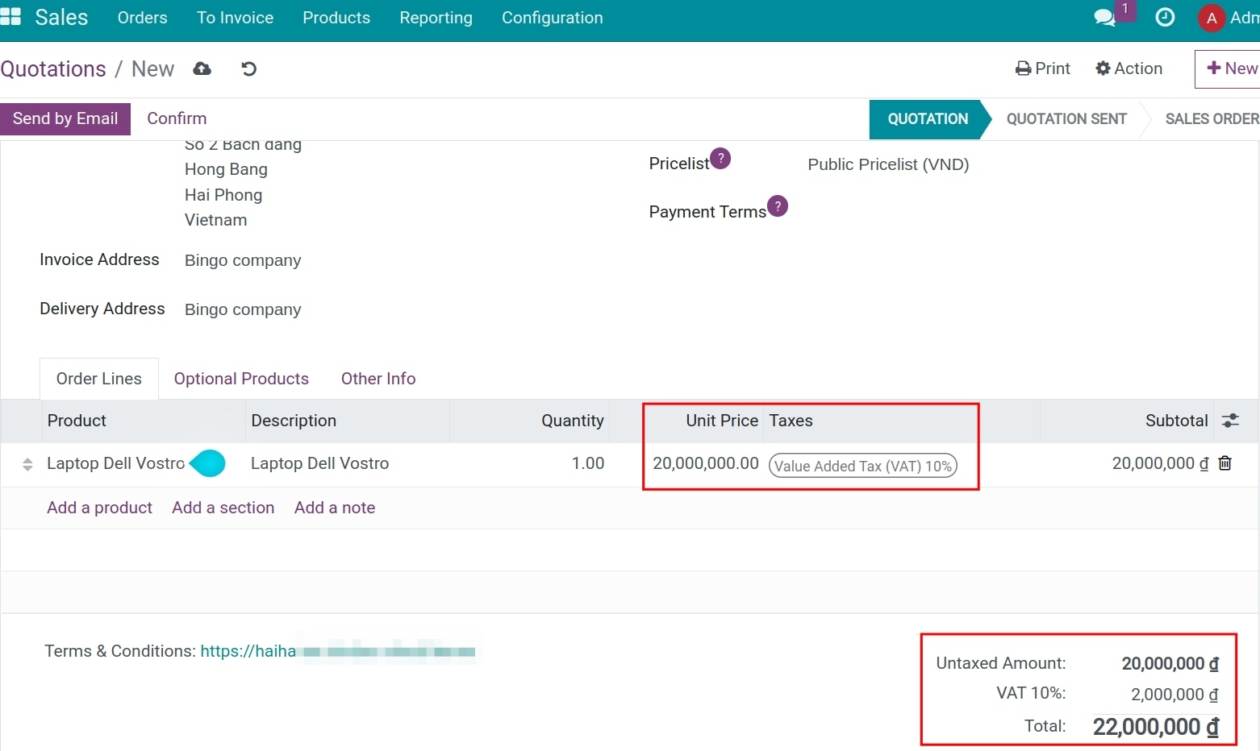Open the Taxes field on the order line

[x=862, y=466]
